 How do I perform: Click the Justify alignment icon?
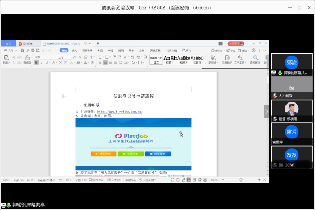[116, 63]
